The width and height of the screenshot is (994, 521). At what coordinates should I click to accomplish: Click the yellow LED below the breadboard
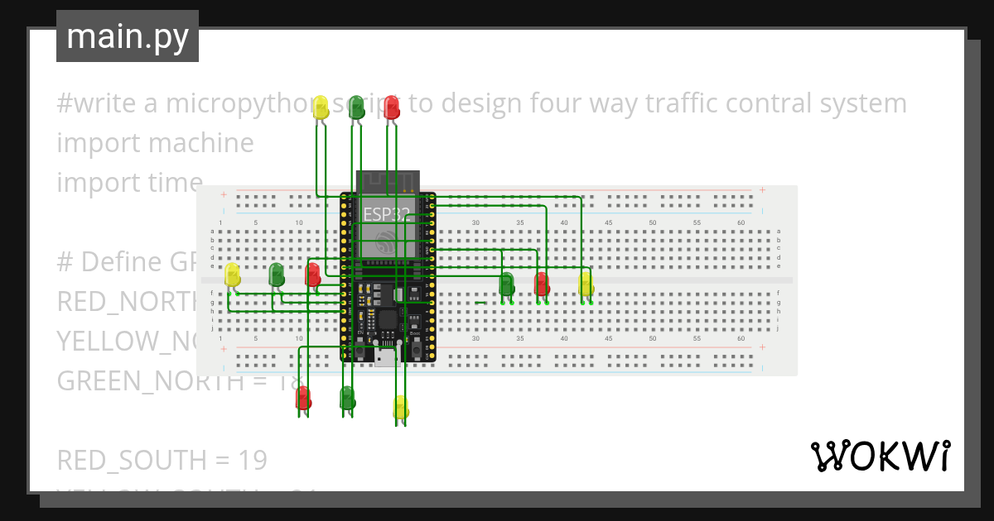(x=400, y=407)
